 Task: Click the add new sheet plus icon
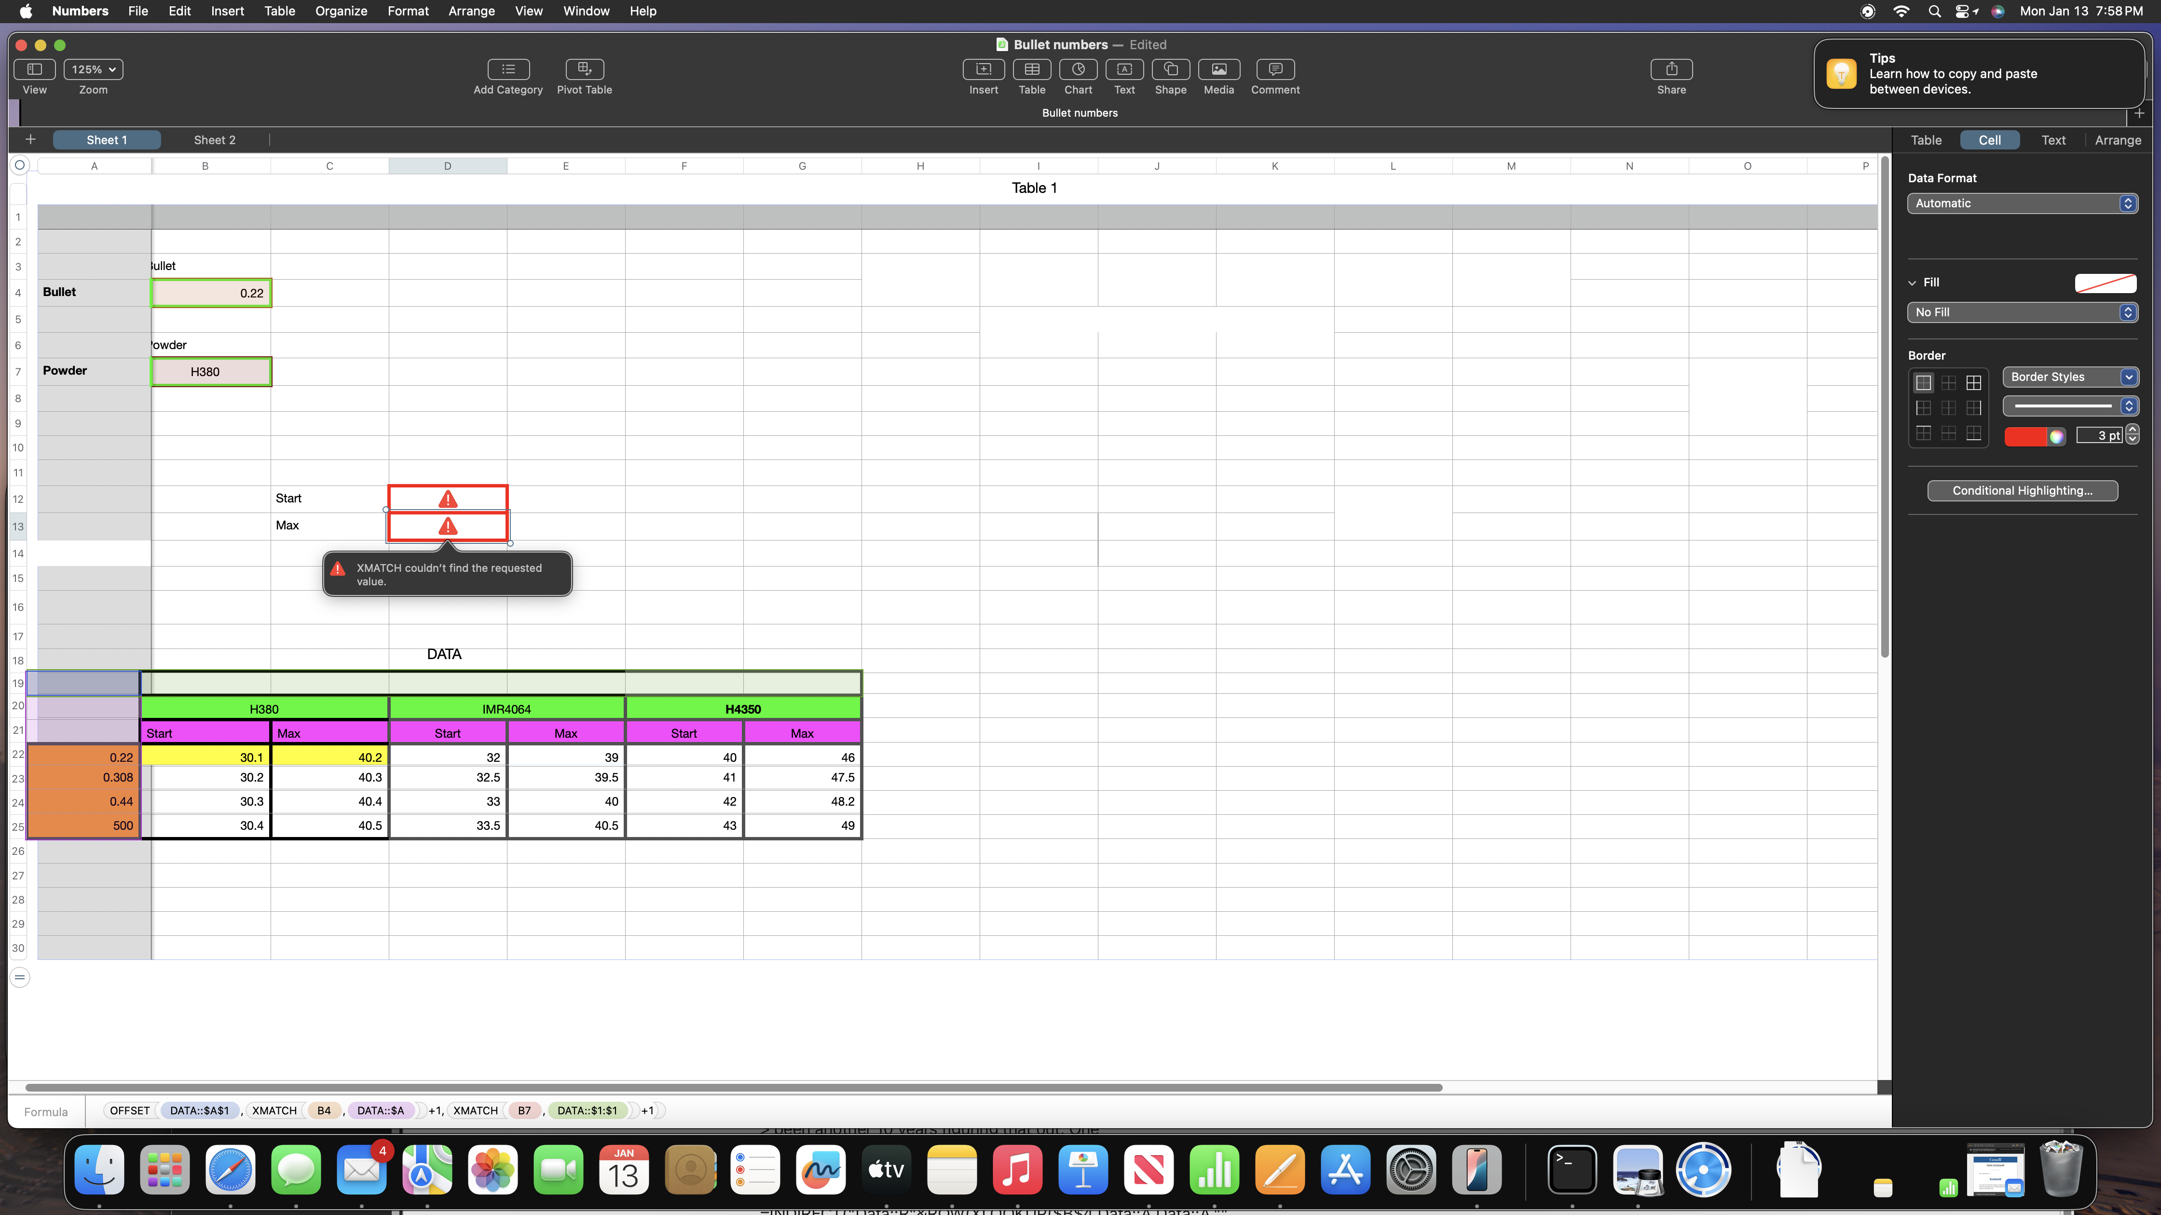click(x=30, y=139)
